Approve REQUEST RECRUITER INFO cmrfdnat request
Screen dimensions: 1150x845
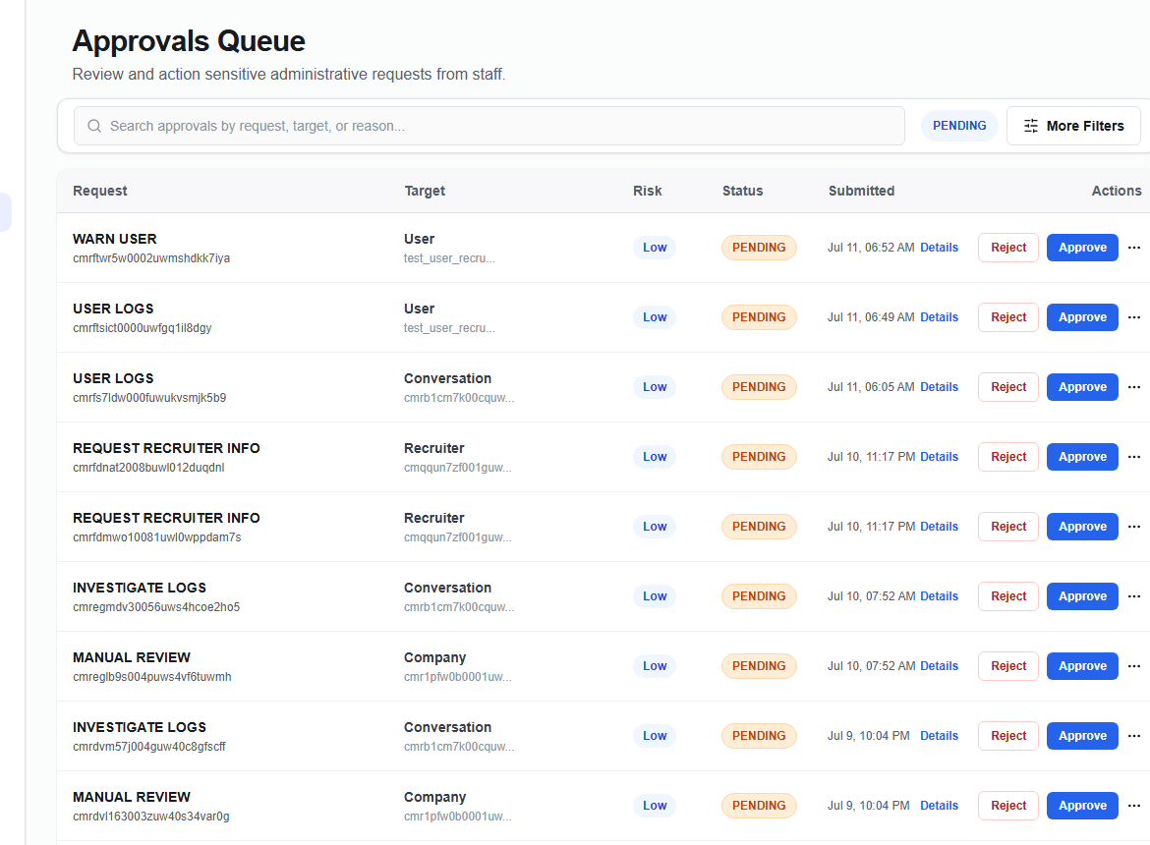tap(1082, 457)
